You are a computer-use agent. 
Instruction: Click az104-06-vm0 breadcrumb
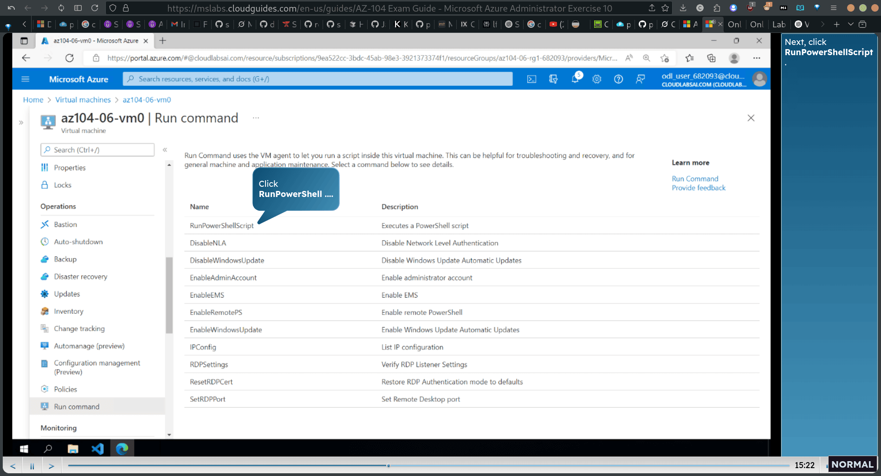tap(147, 100)
